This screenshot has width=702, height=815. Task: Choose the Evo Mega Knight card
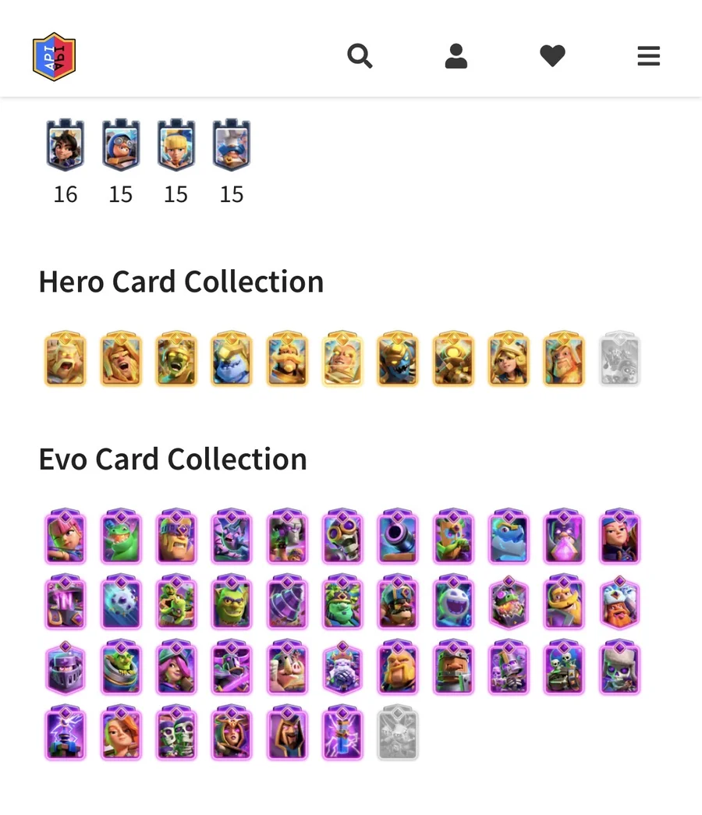click(65, 668)
